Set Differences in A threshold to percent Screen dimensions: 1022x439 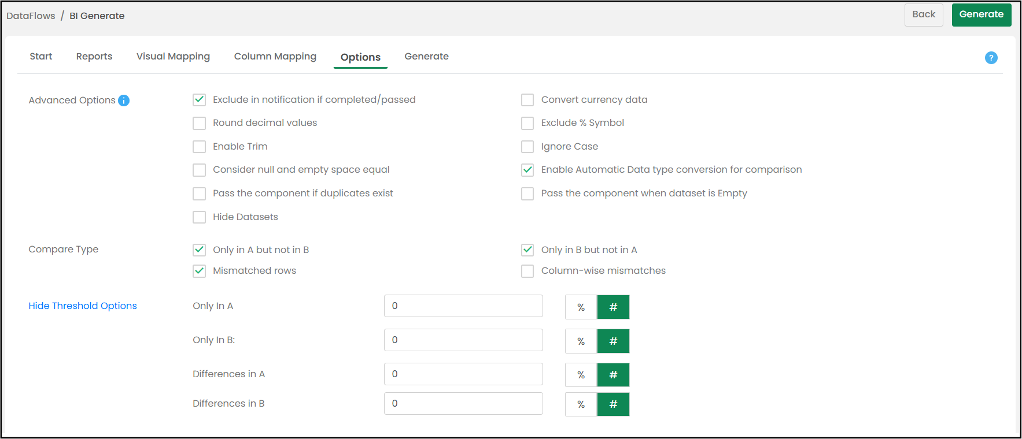(x=581, y=375)
